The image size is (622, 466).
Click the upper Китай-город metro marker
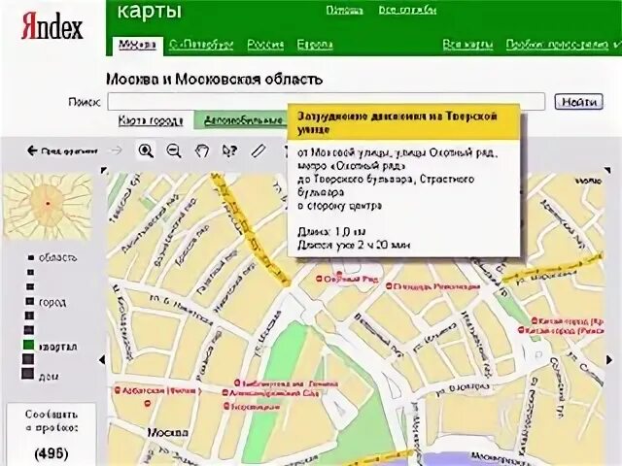[x=535, y=320]
